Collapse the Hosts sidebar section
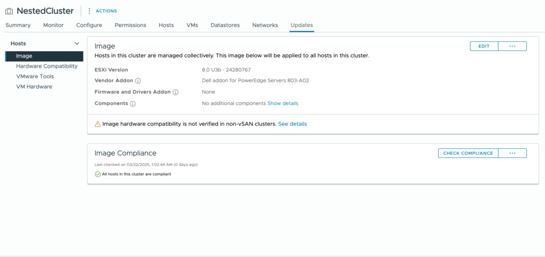The width and height of the screenshot is (545, 257). pos(77,44)
